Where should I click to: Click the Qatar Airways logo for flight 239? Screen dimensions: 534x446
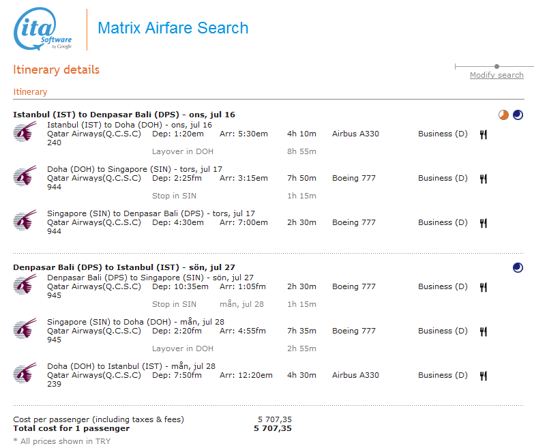point(25,374)
